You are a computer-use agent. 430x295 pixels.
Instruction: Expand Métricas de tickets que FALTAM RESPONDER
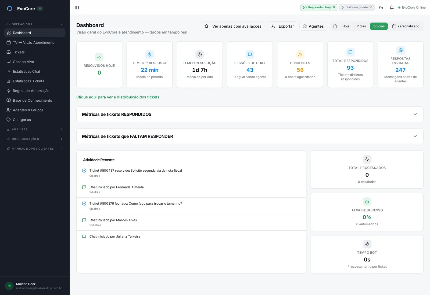250,136
